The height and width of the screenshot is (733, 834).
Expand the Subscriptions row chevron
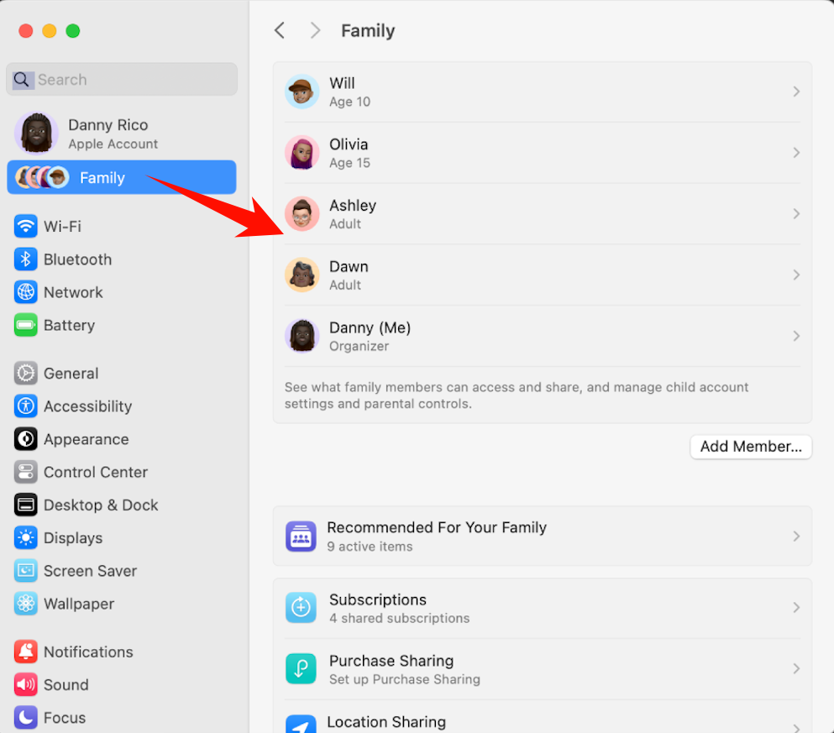click(795, 608)
